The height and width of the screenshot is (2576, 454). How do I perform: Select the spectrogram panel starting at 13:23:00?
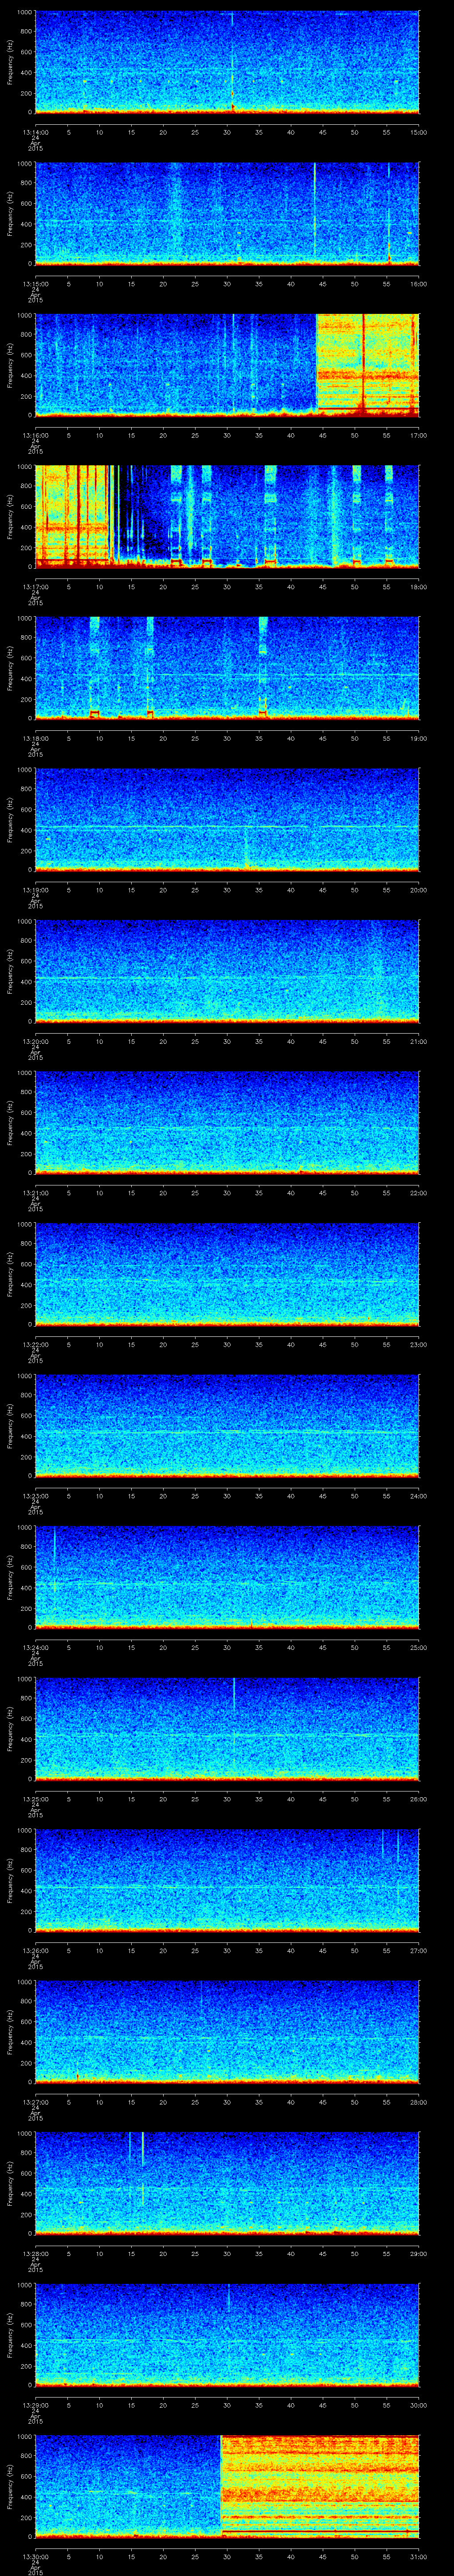pyautogui.click(x=227, y=1425)
